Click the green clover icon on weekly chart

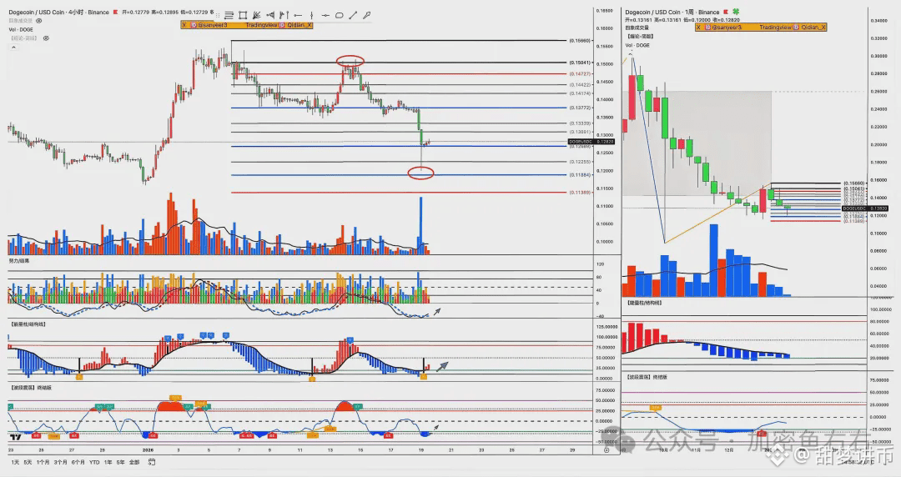(x=736, y=12)
